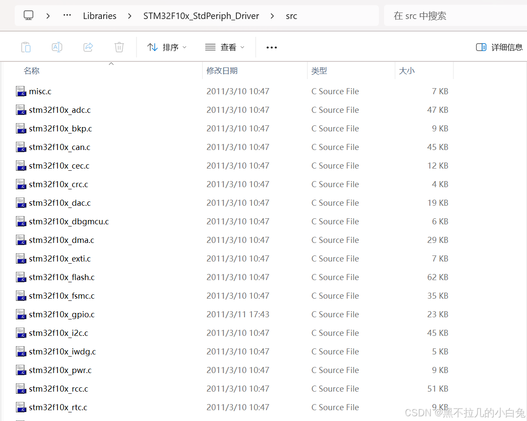Screen dimensions: 527x421
Task: Click the file icon of stm32f10x_bkp.c
Action: 21,128
